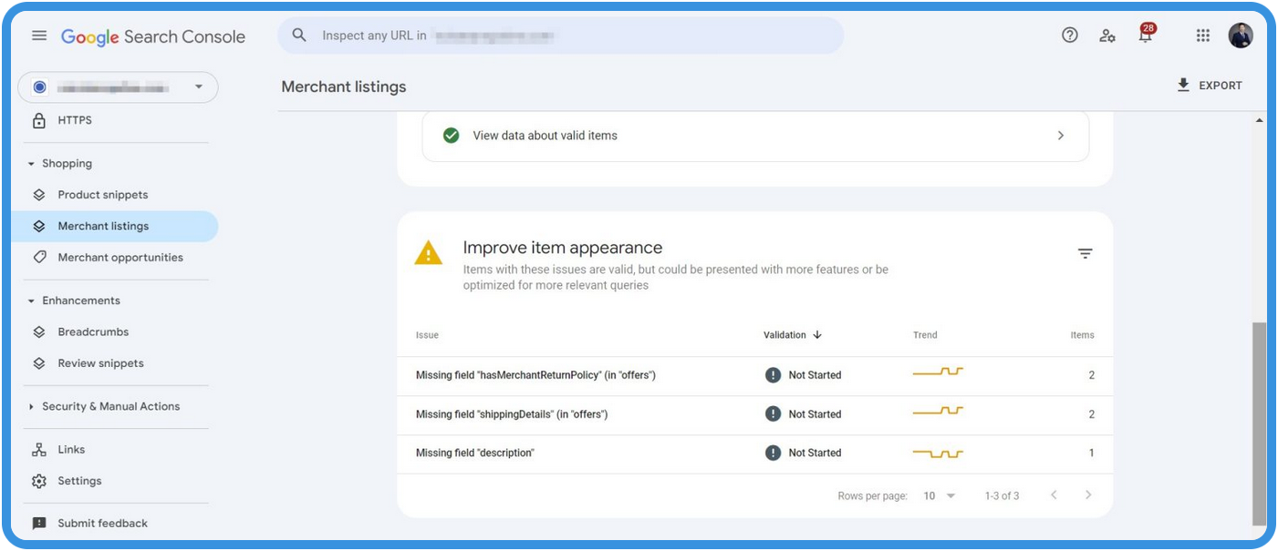Open the property selector dropdown
The width and height of the screenshot is (1278, 551).
197,87
